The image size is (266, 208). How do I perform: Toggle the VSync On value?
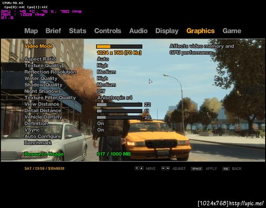click(x=101, y=130)
